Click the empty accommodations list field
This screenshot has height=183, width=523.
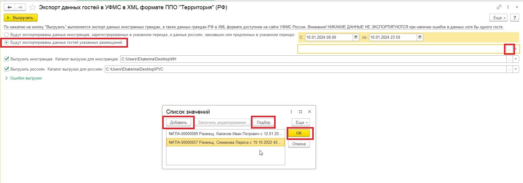[402, 49]
